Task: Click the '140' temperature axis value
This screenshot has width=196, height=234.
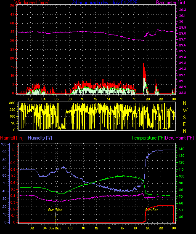Action: tap(181, 149)
